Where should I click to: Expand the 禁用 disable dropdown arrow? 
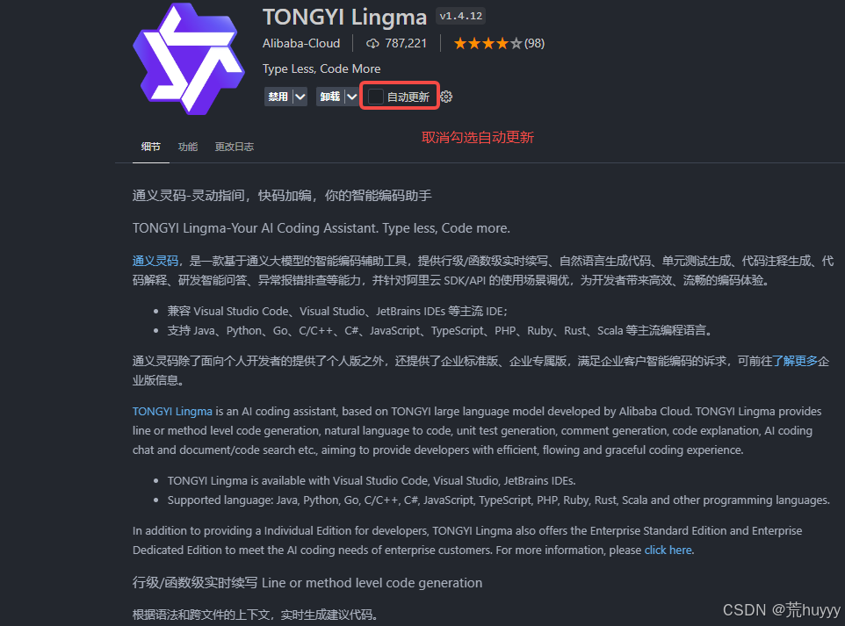pyautogui.click(x=300, y=97)
